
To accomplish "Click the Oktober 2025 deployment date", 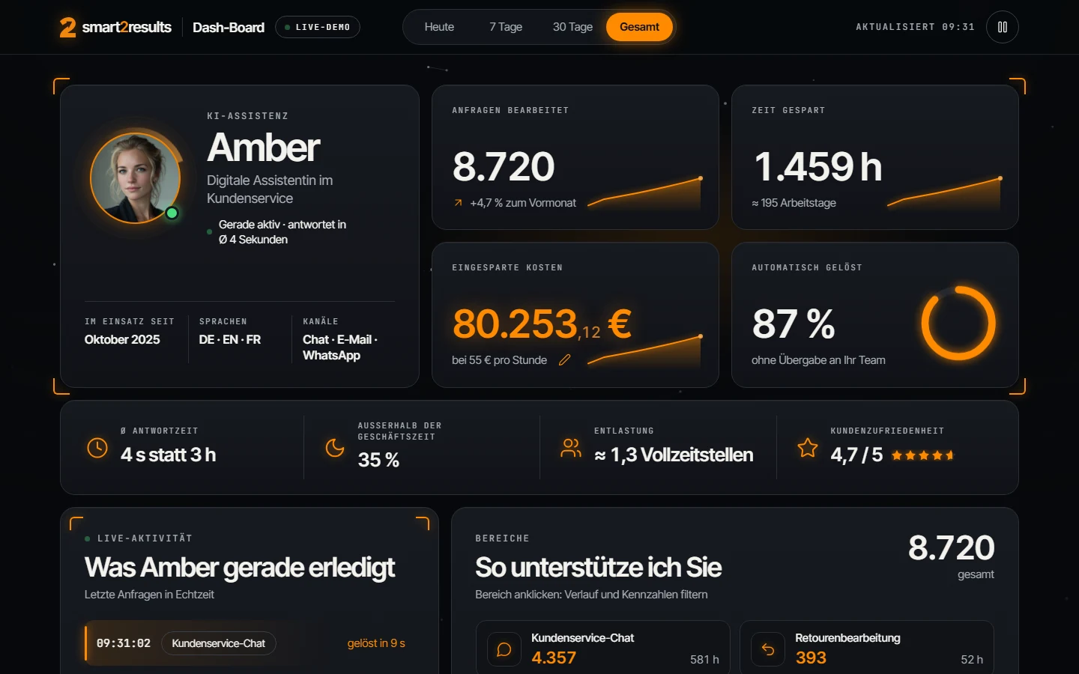I will coord(122,340).
